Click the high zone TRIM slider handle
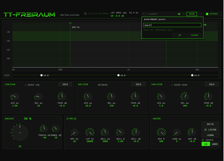The width and height of the screenshot is (224, 161). (192, 75)
